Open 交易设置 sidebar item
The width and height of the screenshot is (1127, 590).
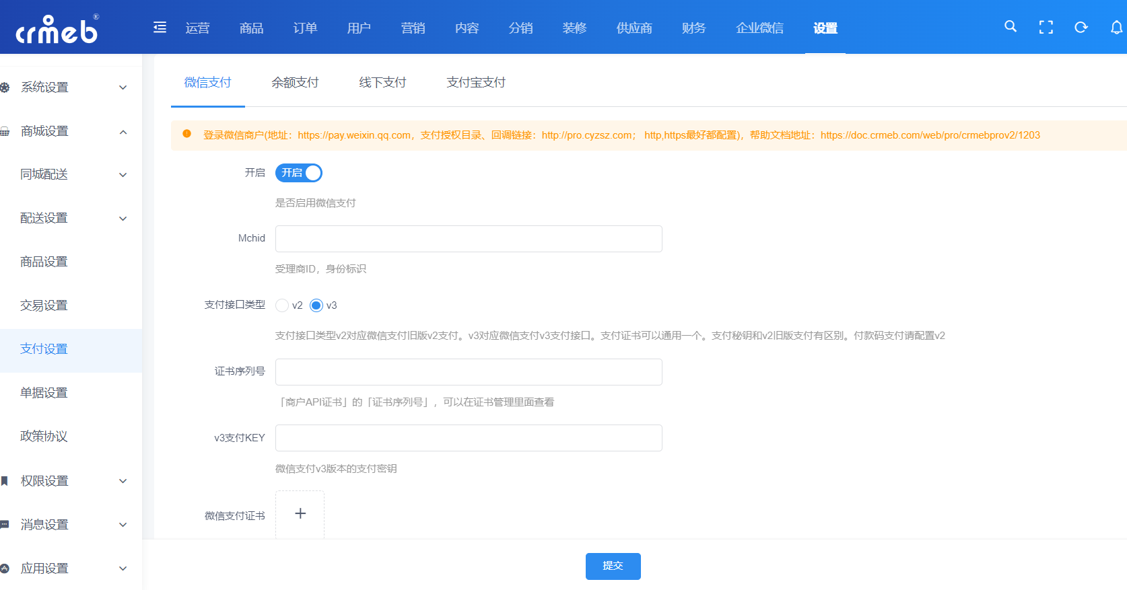pyautogui.click(x=71, y=305)
